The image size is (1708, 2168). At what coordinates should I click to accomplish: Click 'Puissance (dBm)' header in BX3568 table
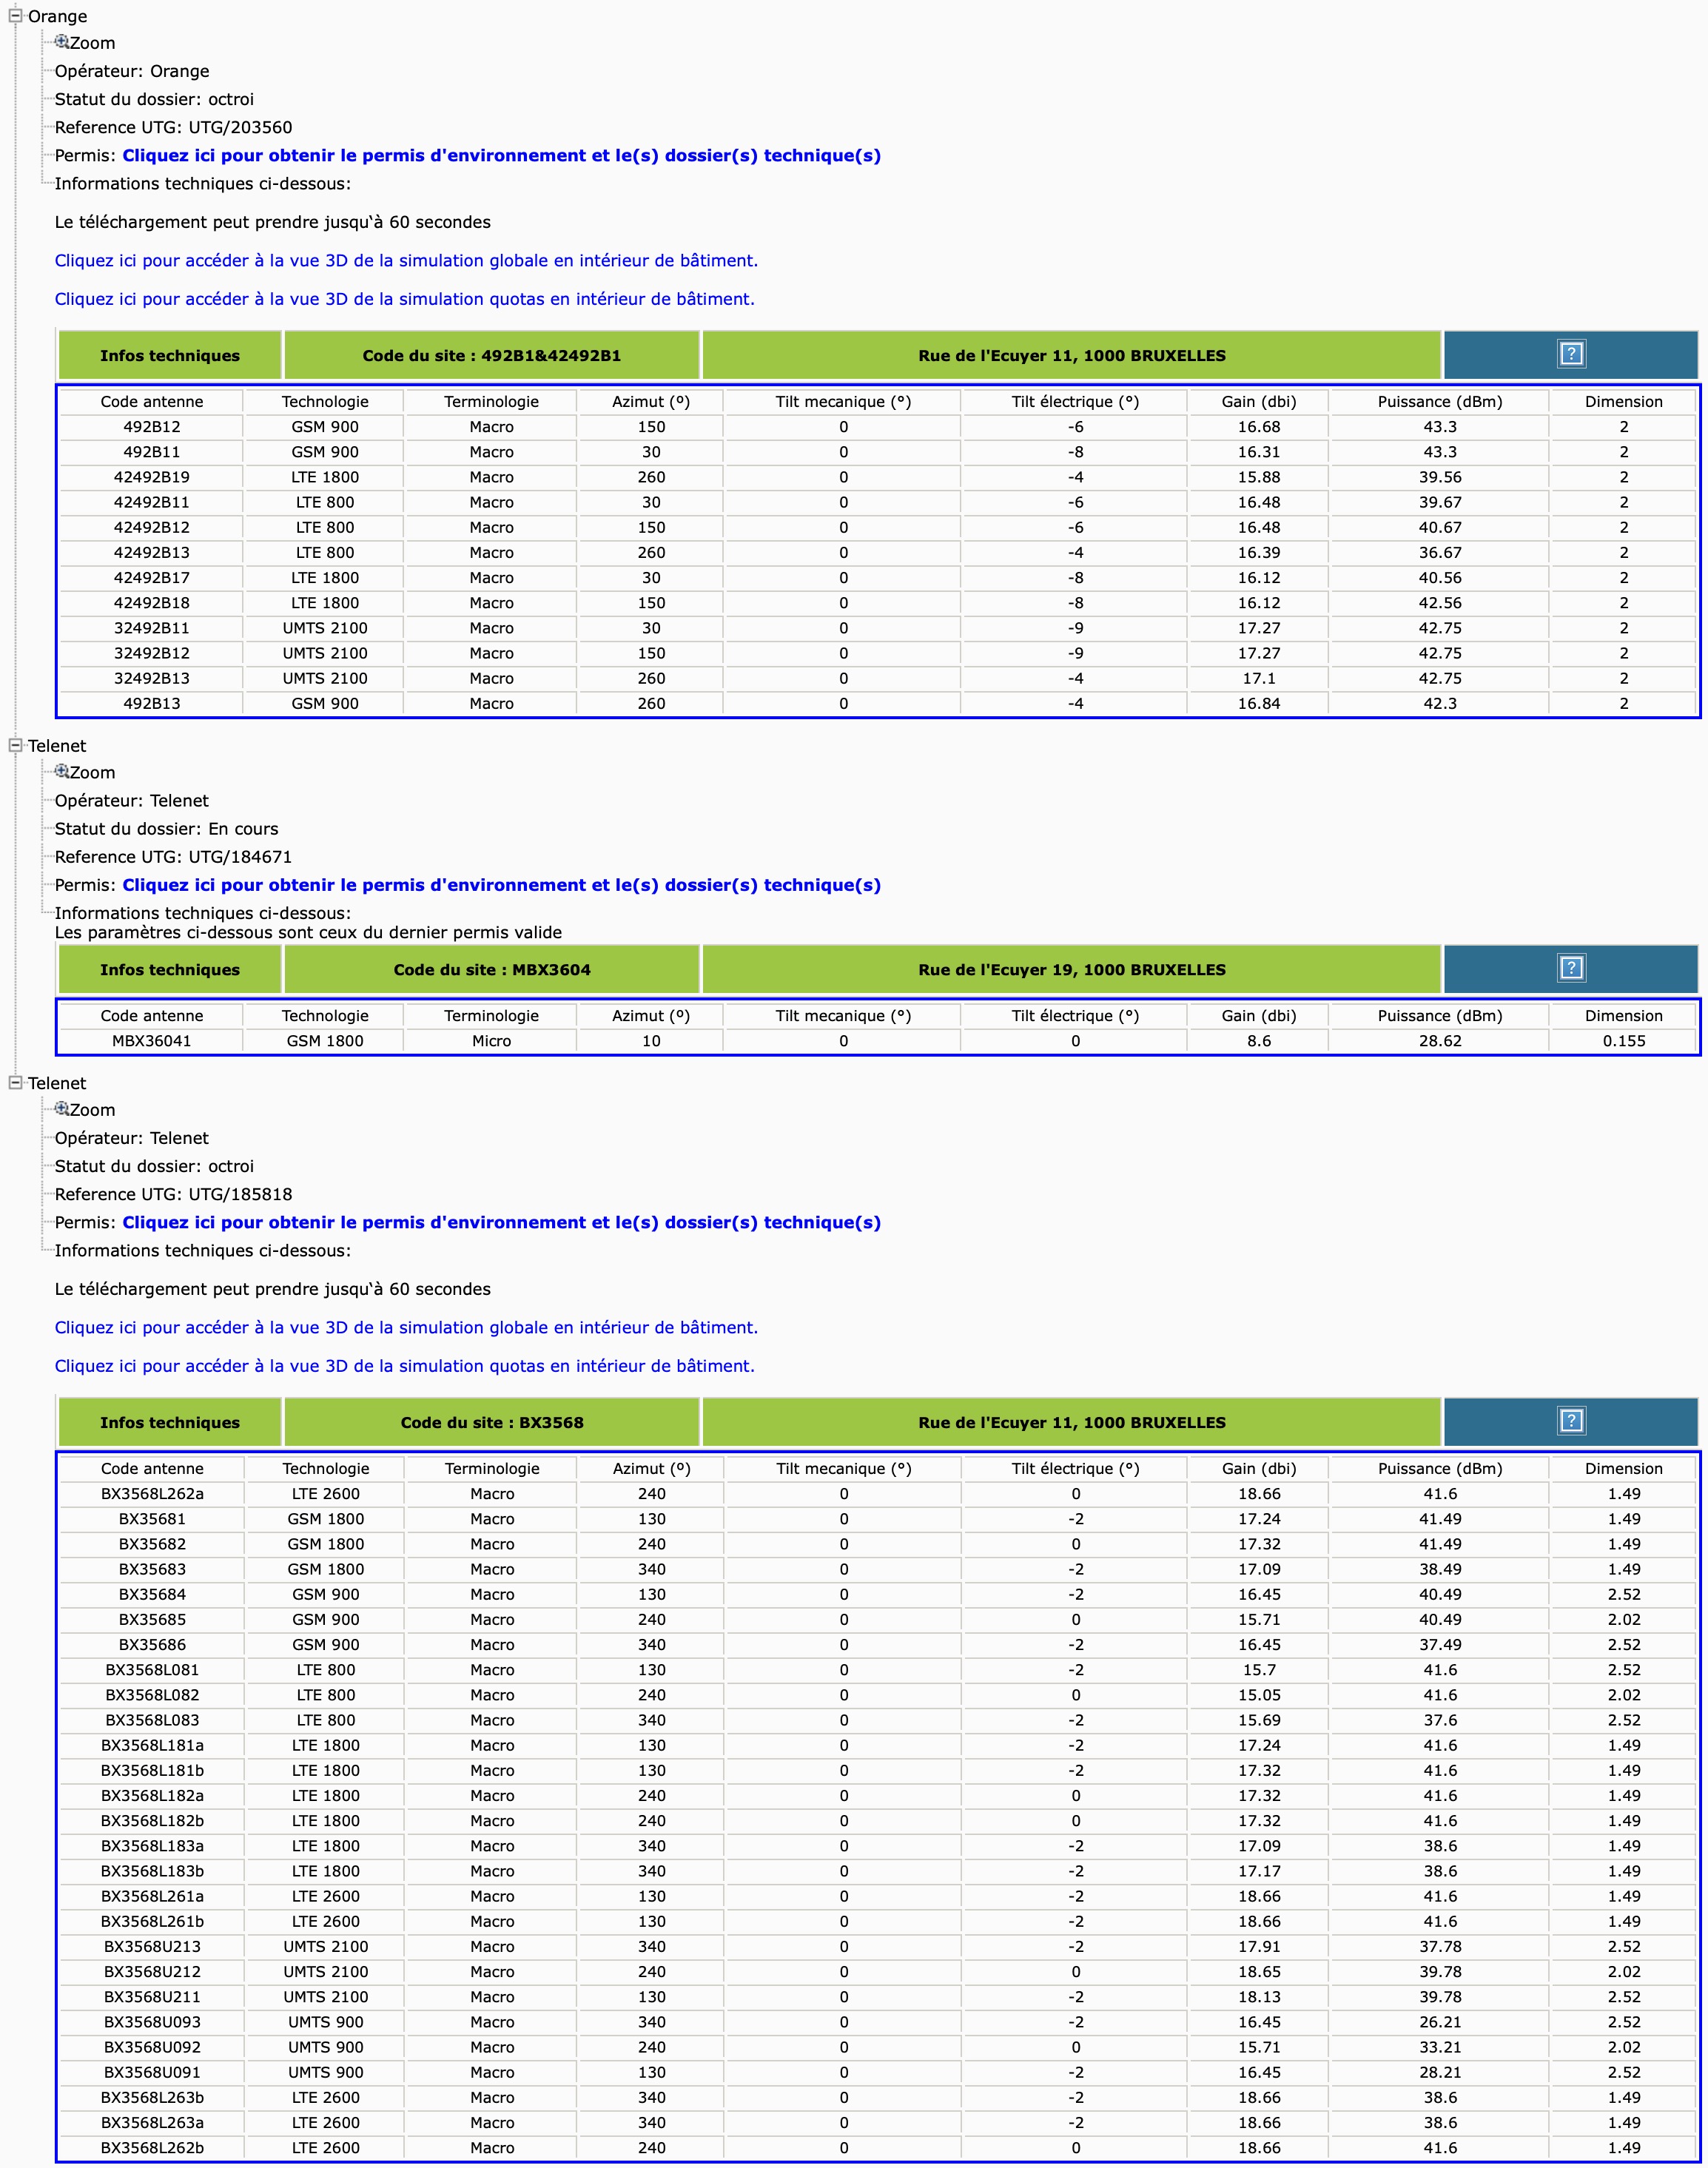1440,1469
